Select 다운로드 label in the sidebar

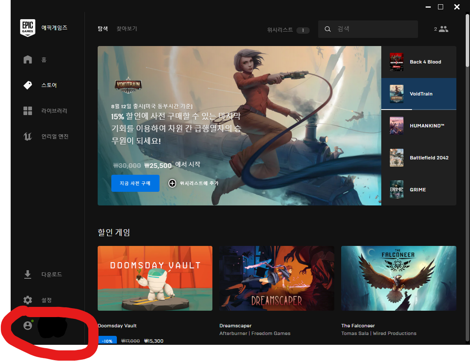click(52, 274)
